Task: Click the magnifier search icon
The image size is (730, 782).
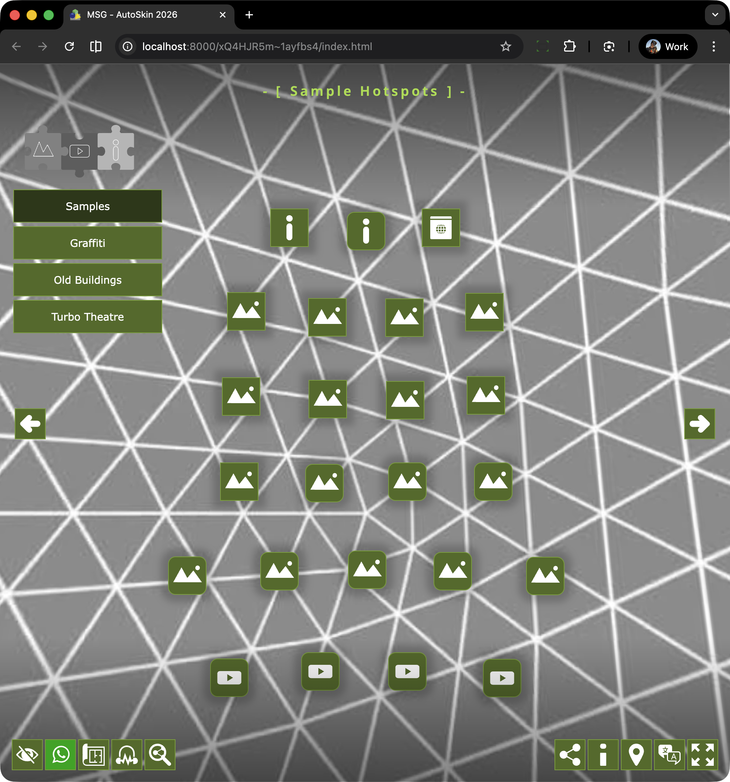Action: pos(160,754)
